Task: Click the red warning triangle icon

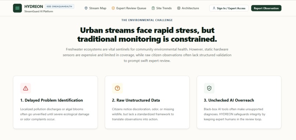Action: (x=25, y=88)
